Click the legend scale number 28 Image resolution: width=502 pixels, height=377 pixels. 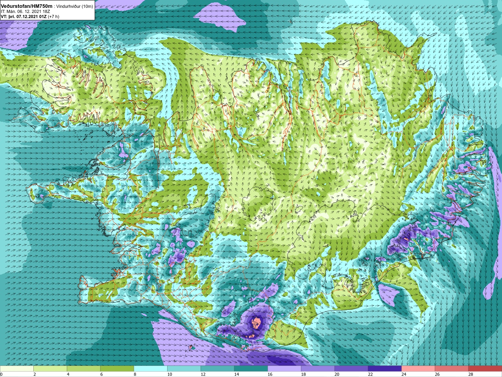click(x=471, y=374)
